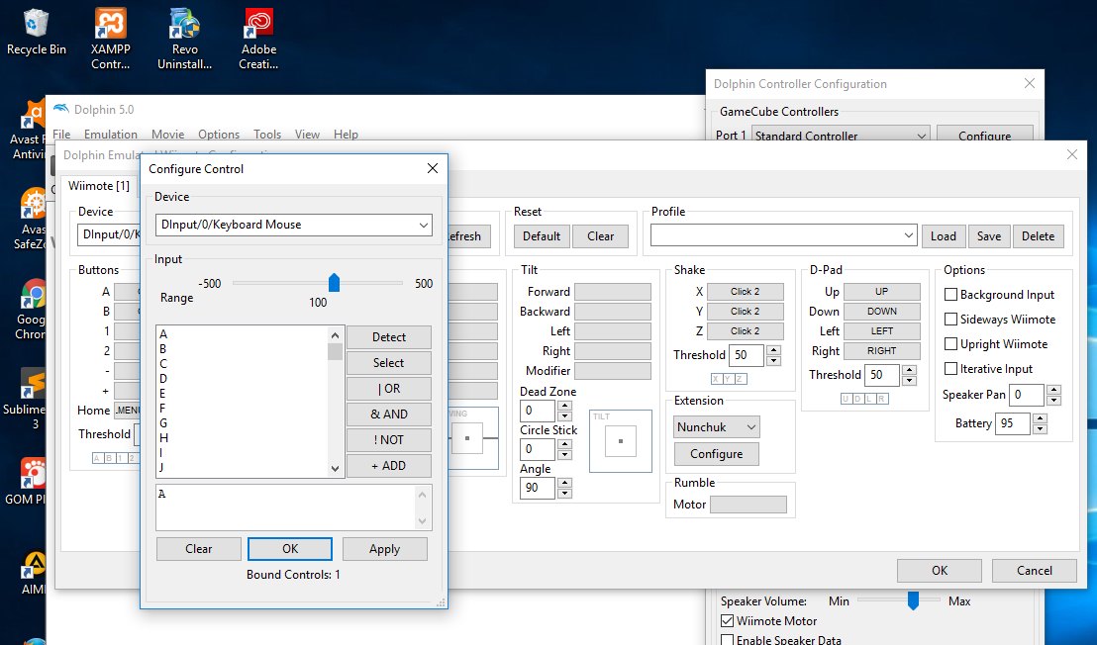Close the Dolphin Controller Configuration window
Viewport: 1097px width, 645px height.
point(1029,83)
